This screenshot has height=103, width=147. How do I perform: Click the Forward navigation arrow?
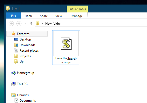click(x=19, y=24)
